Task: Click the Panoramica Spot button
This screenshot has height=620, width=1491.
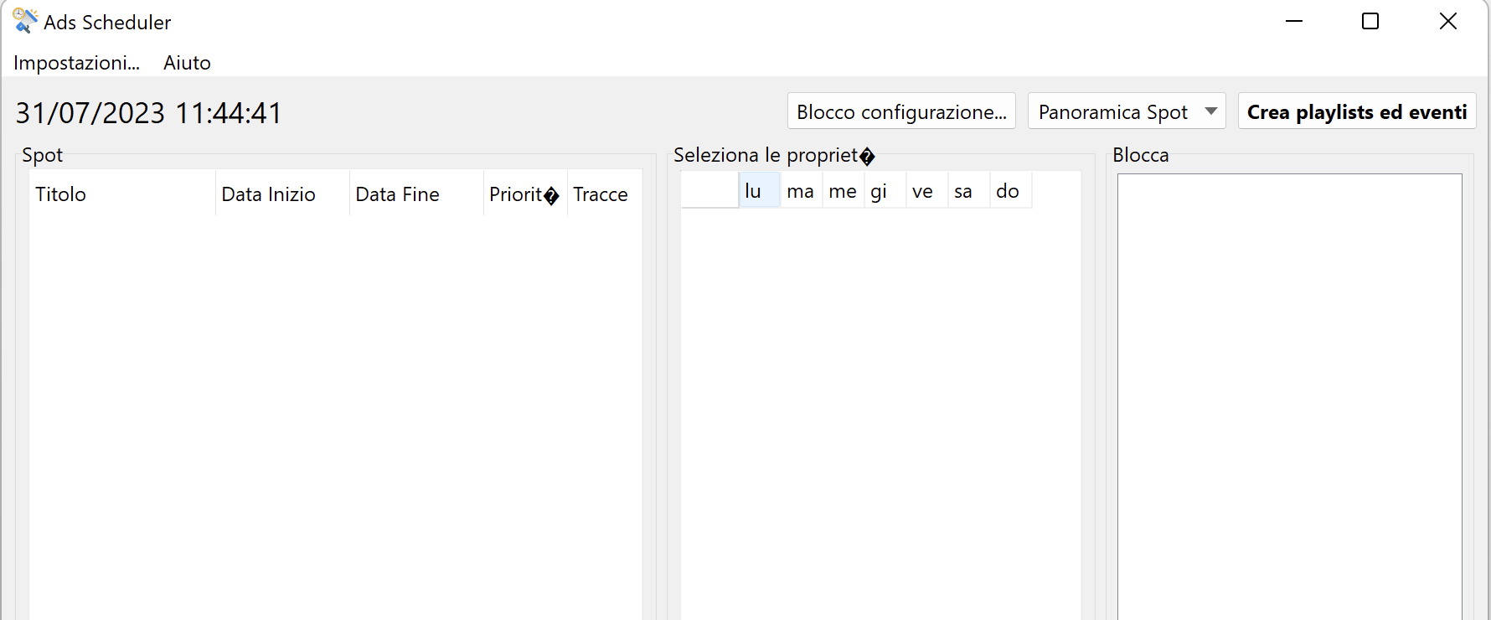Action: pos(1112,111)
